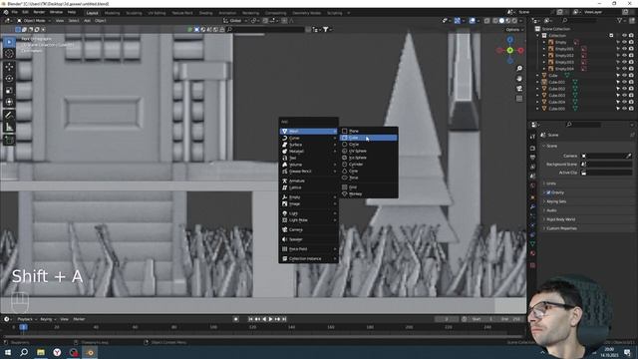The image size is (638, 359).
Task: Hide Empty.001 with its eye icon
Action: 625,49
